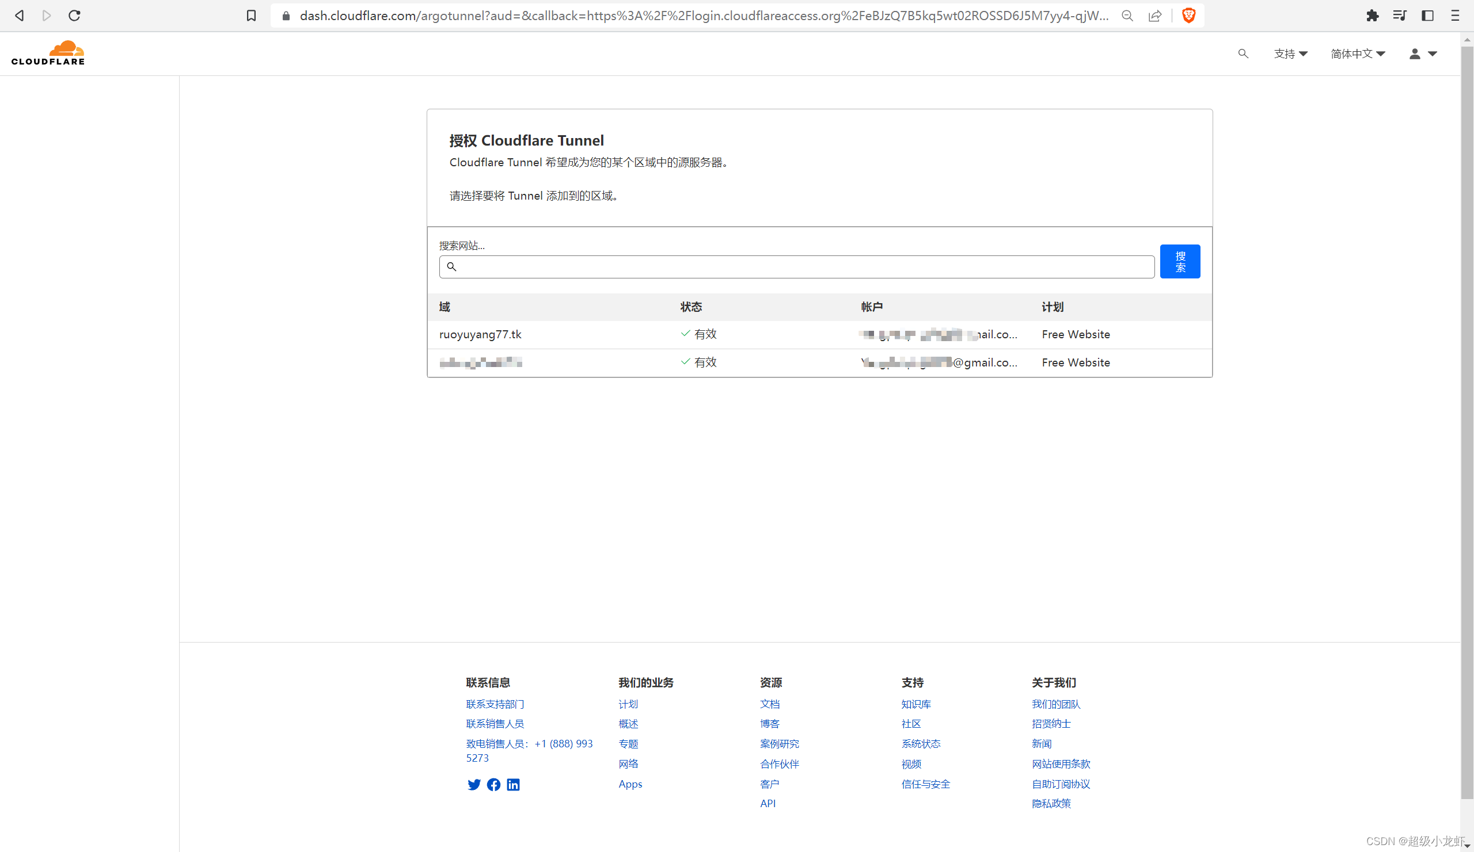Select the ruoyuyang77.tk domain row
This screenshot has width=1474, height=852.
(480, 334)
